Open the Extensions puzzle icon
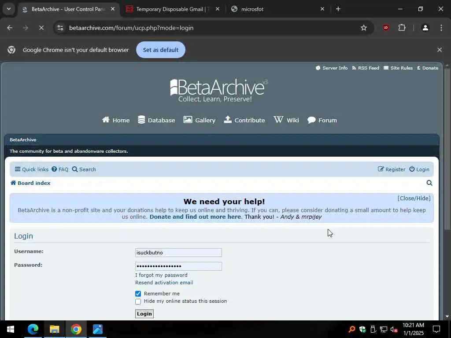 (x=402, y=28)
